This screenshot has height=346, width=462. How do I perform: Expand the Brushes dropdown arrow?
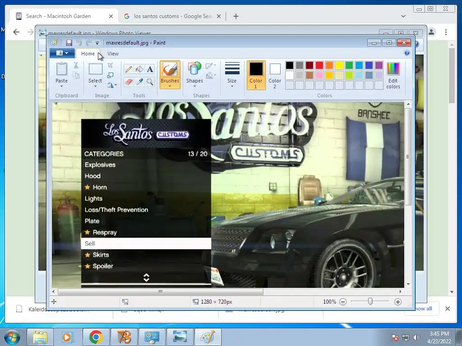[x=170, y=86]
